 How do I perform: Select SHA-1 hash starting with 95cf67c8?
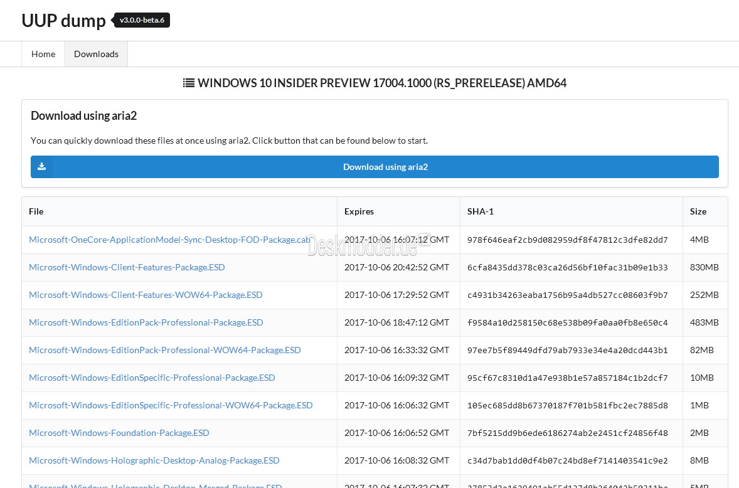568,378
